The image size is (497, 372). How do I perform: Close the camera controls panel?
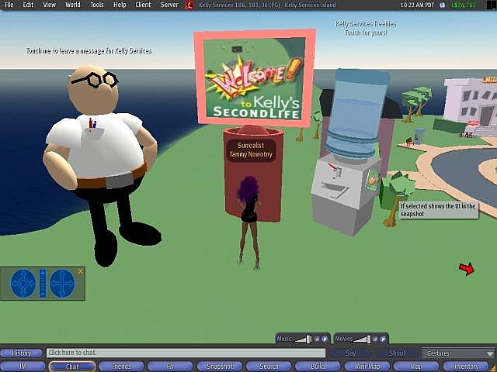point(81,271)
